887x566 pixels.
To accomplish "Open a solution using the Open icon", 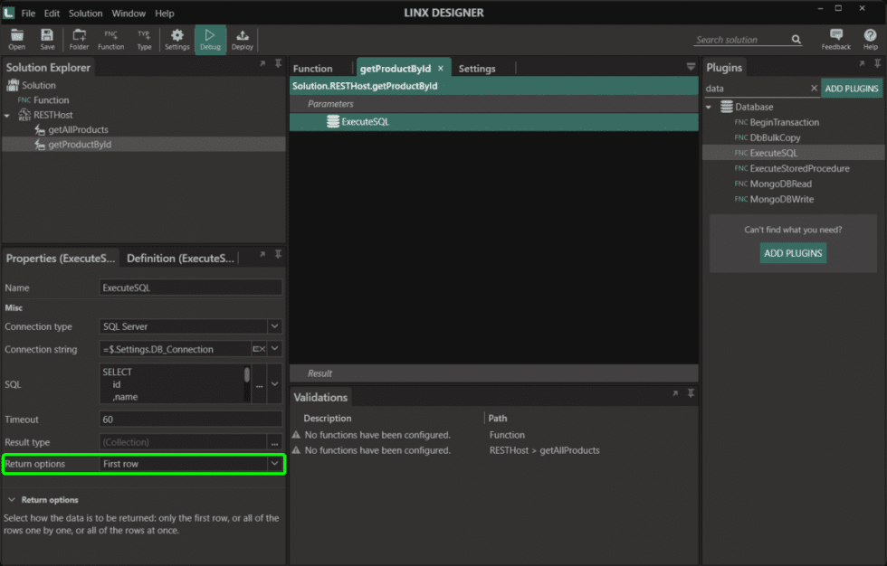I will pyautogui.click(x=16, y=38).
